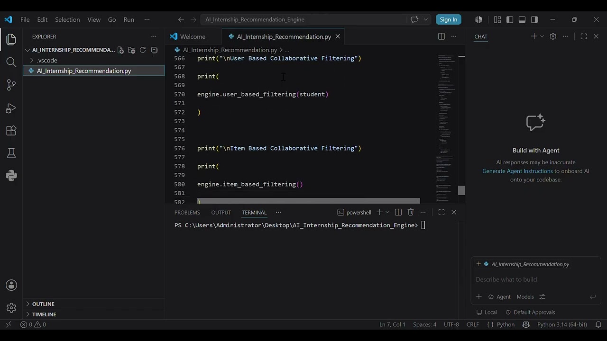This screenshot has height=341, width=607.
Task: Open the Extensions view
Action: pyautogui.click(x=11, y=131)
